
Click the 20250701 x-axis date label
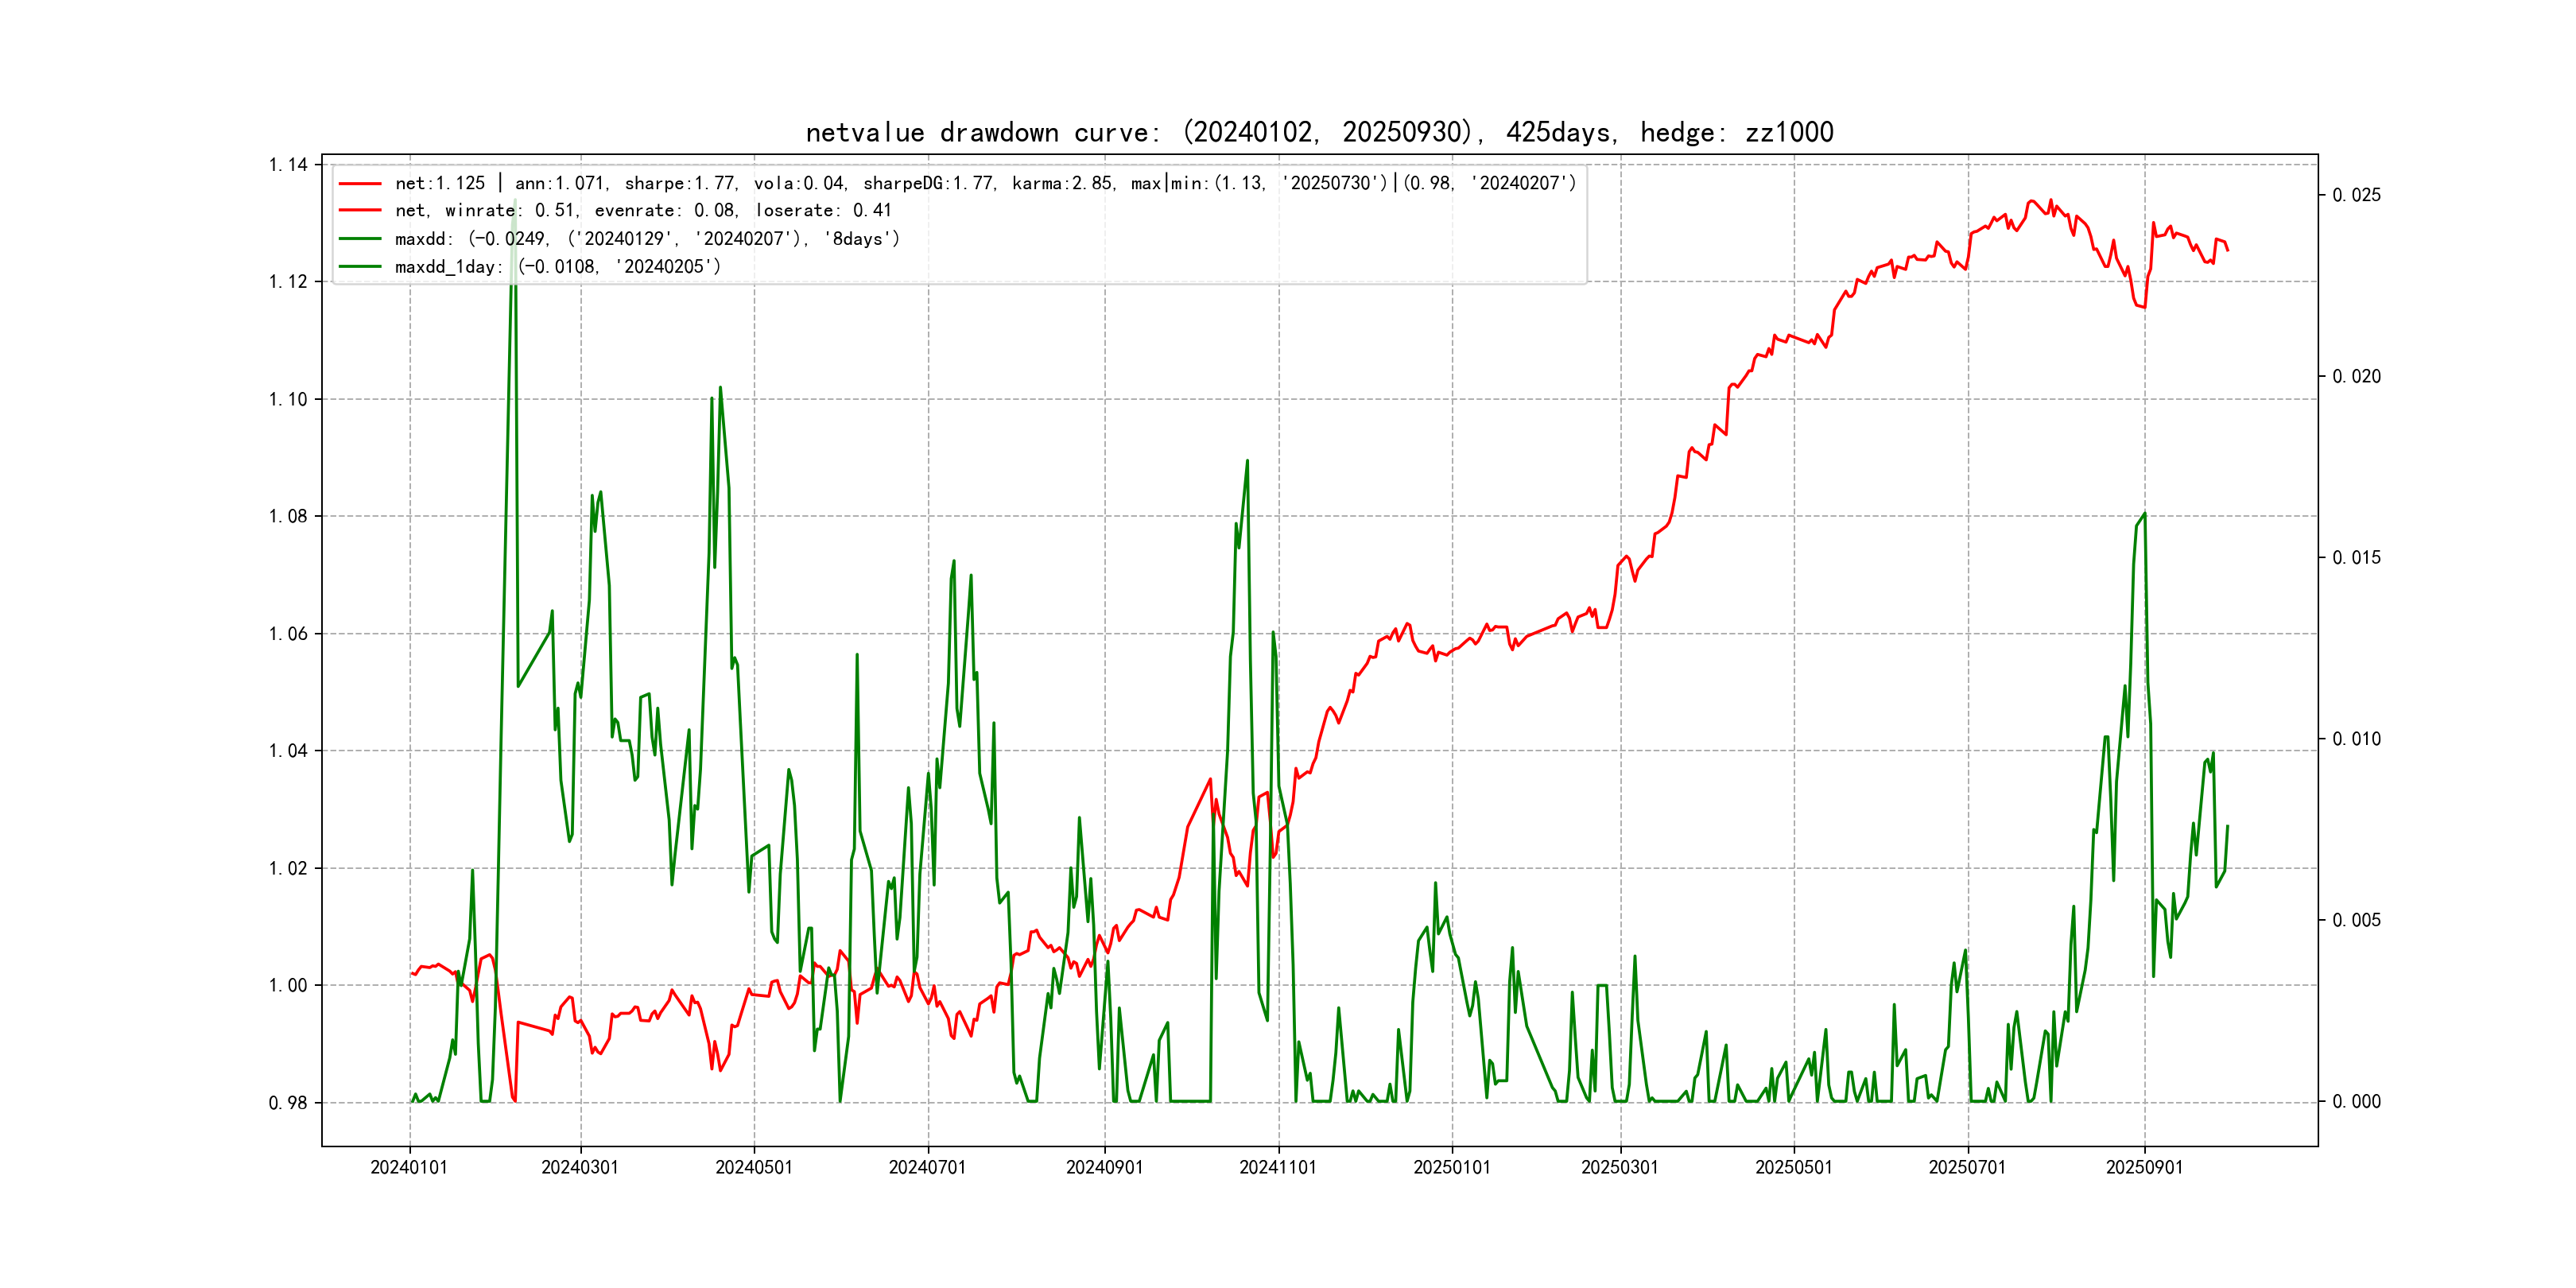point(1967,1167)
